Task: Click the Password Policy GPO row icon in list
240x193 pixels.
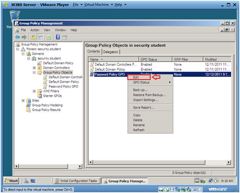Action: pyautogui.click(x=92, y=74)
